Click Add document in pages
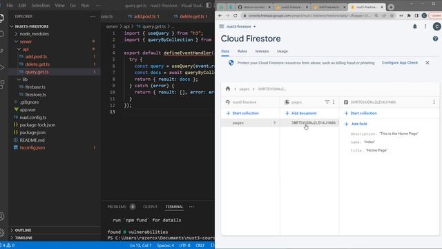The image size is (442, 249). 301,113
